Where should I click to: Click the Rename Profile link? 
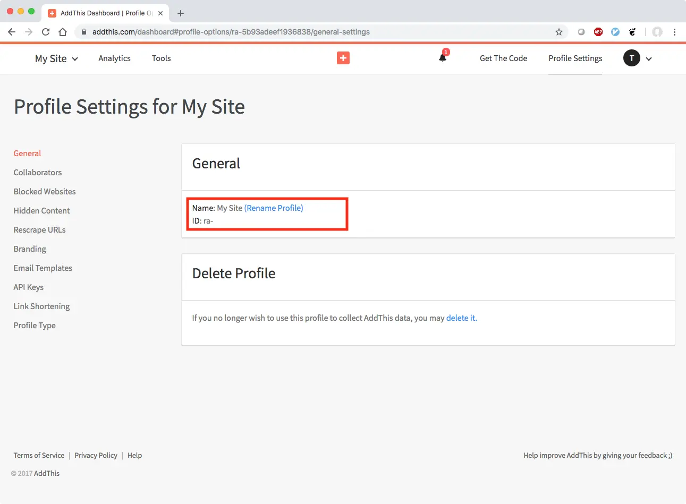[x=274, y=208]
